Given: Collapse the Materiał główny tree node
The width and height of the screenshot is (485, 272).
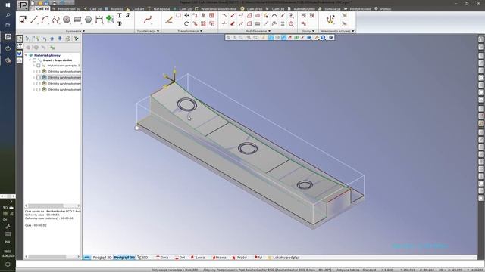Looking at the screenshot, I should point(27,55).
